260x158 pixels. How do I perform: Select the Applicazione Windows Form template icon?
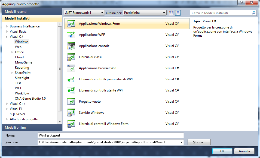pos(71,24)
